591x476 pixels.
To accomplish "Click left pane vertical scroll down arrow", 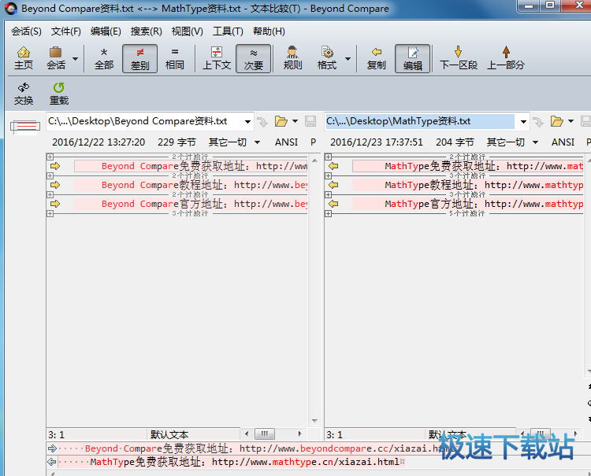I will click(314, 421).
